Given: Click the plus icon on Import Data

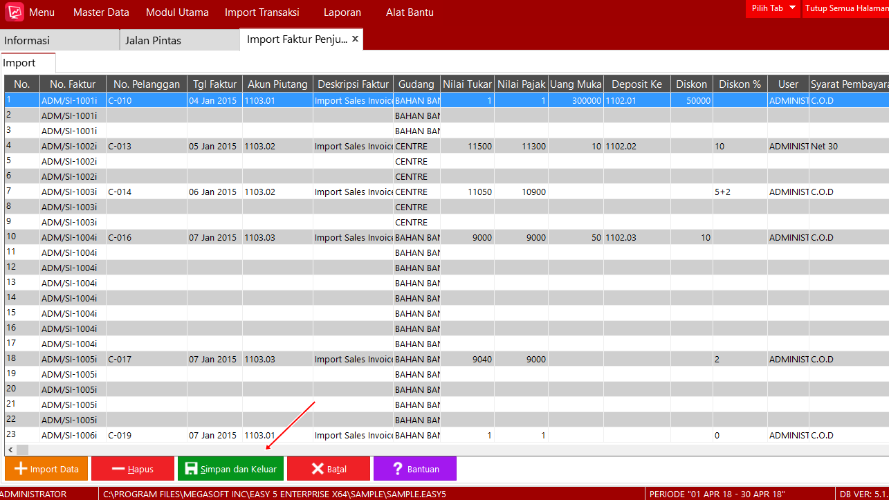Looking at the screenshot, I should click(x=21, y=469).
